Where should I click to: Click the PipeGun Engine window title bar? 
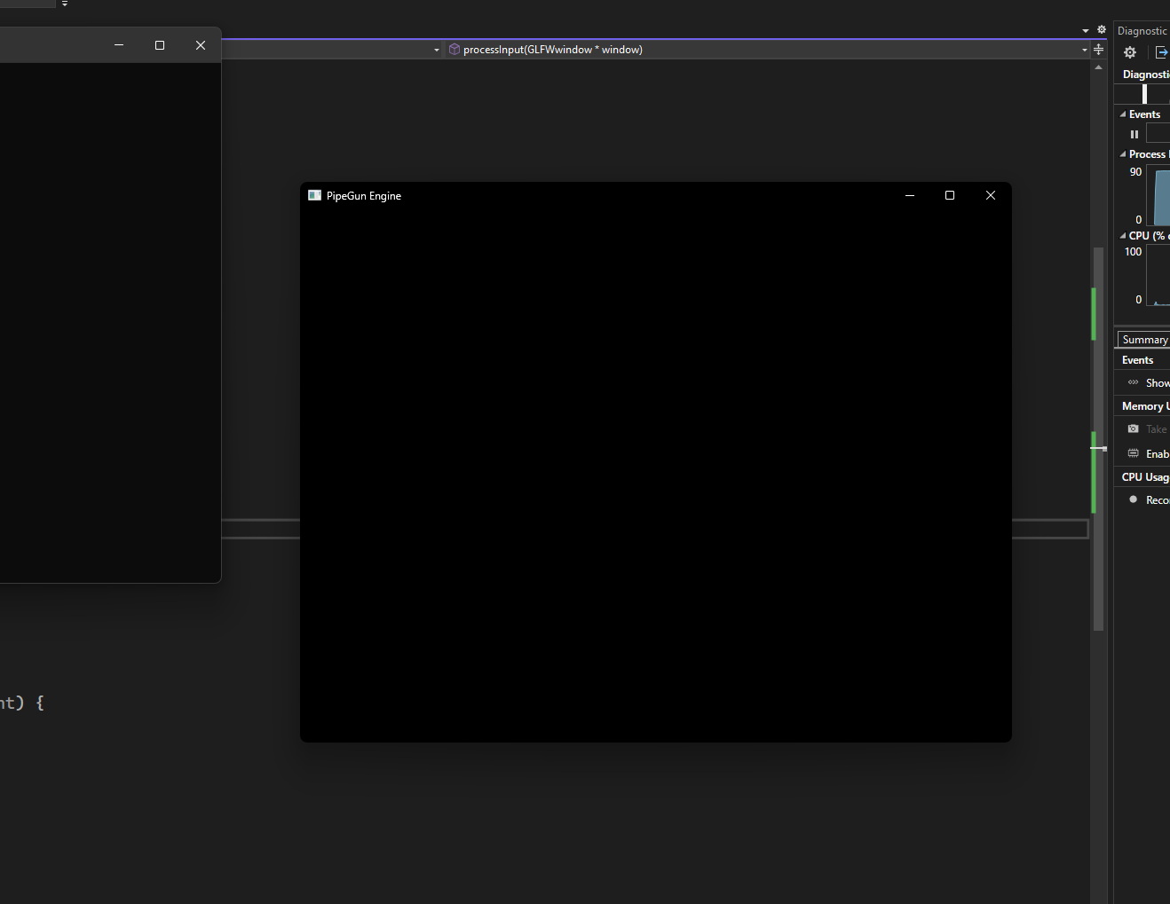[x=621, y=195]
